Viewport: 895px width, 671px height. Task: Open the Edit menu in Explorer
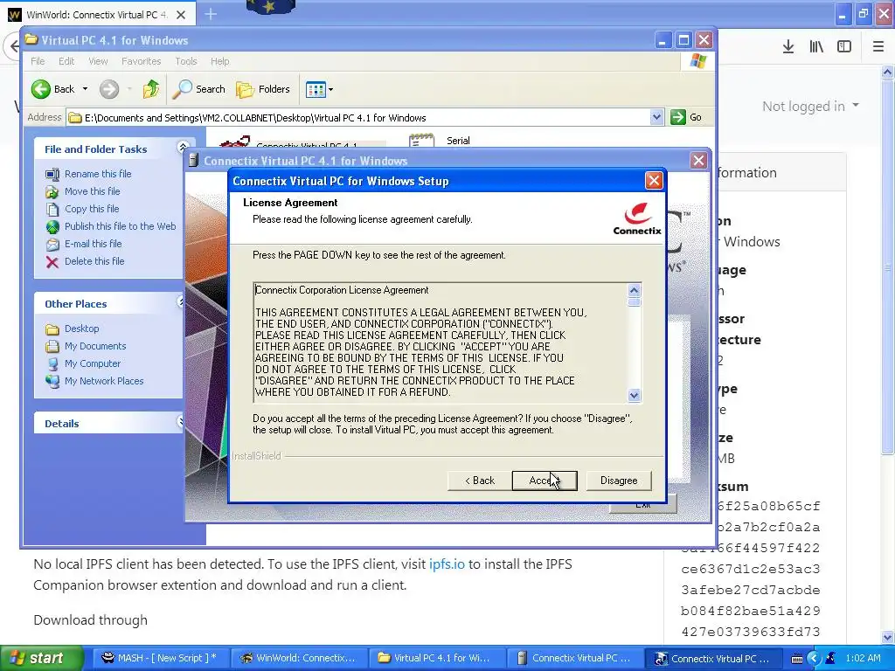pos(66,61)
